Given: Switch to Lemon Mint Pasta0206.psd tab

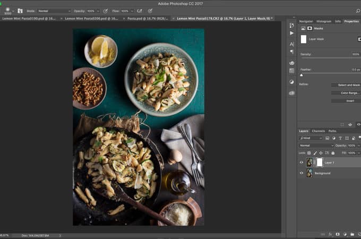Looking at the screenshot, I should pos(92,19).
